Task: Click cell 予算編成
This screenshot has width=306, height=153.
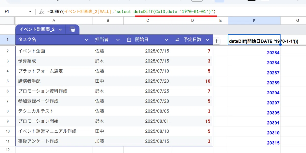Action: [x=54, y=61]
